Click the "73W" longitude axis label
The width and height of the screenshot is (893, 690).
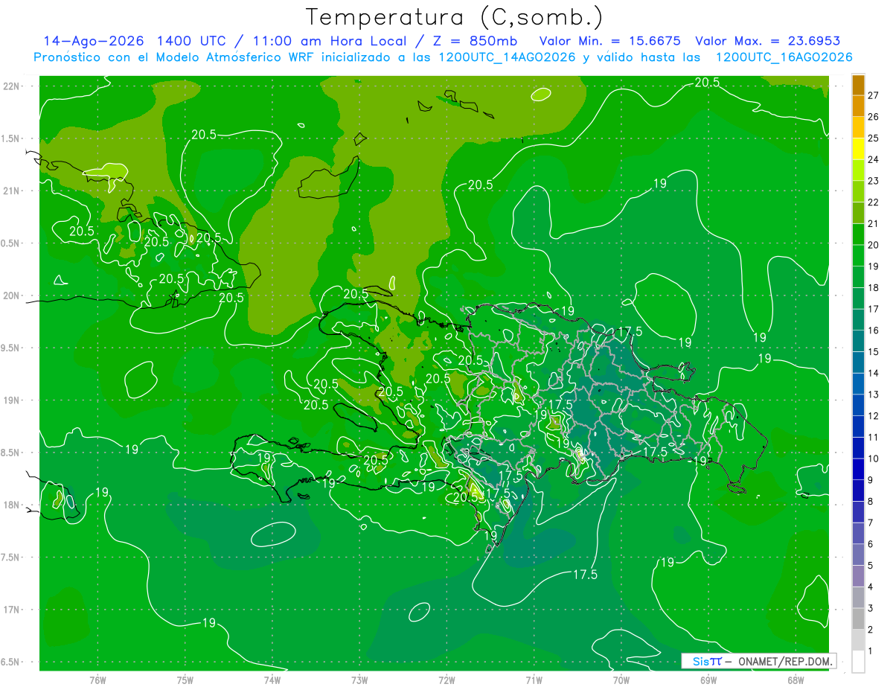click(x=359, y=680)
